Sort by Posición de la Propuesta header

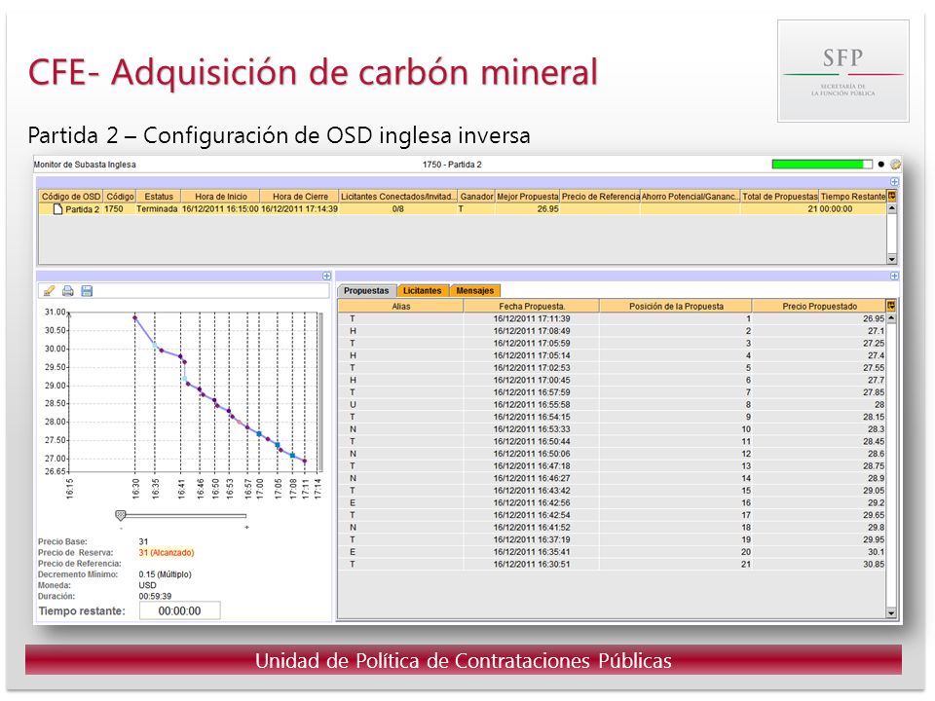[x=676, y=306]
